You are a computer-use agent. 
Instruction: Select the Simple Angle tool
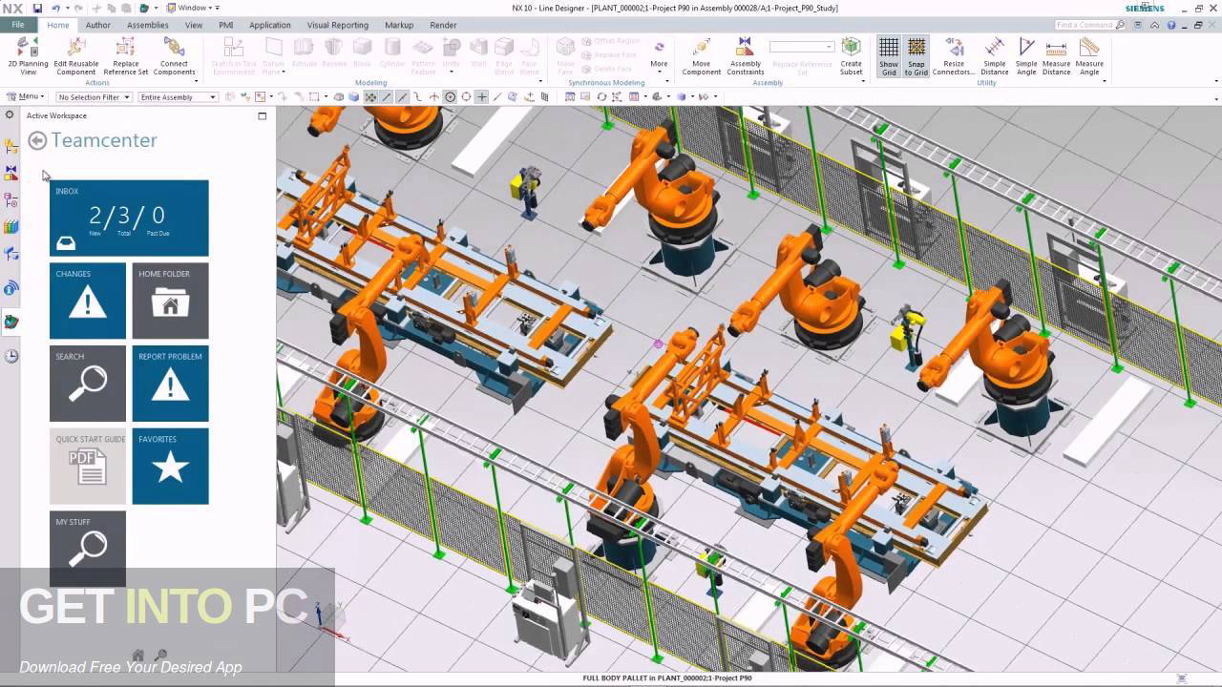tap(1026, 56)
